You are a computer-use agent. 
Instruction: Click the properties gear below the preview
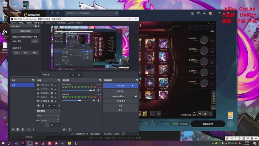pyautogui.click(x=73, y=75)
